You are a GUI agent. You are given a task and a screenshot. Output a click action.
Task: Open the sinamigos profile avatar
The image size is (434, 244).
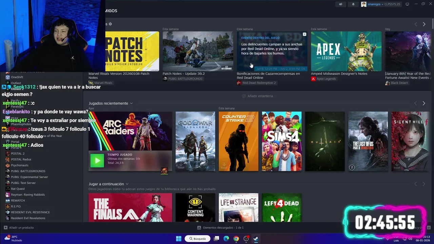[364, 4]
